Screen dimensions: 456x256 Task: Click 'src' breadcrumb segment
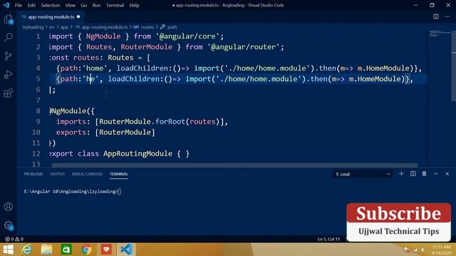point(52,27)
